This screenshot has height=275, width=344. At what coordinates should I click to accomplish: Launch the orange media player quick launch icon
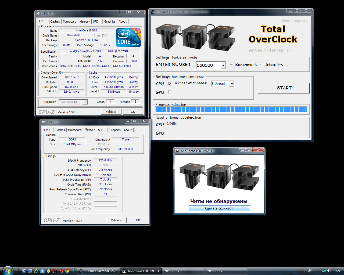click(42, 271)
